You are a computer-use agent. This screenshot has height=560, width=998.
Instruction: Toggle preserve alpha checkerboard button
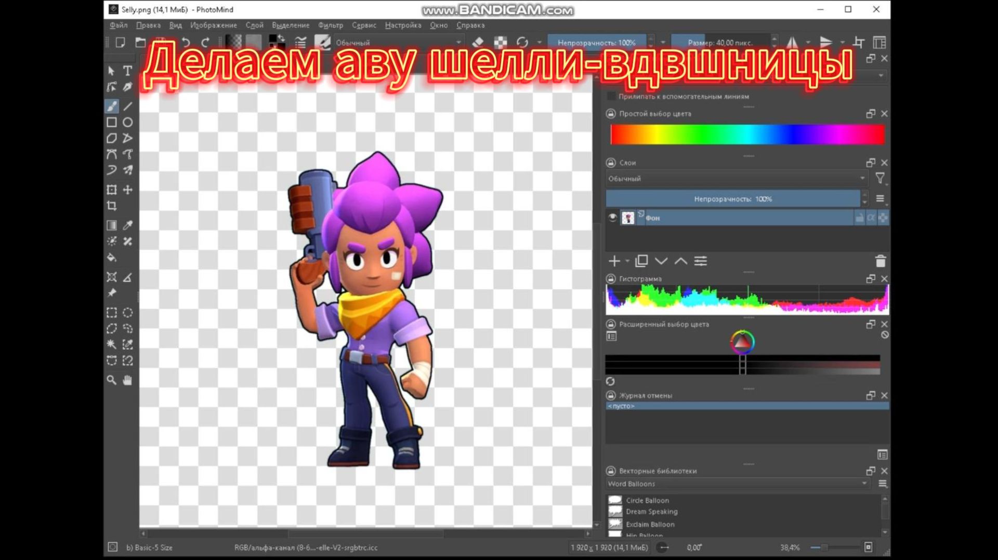501,43
